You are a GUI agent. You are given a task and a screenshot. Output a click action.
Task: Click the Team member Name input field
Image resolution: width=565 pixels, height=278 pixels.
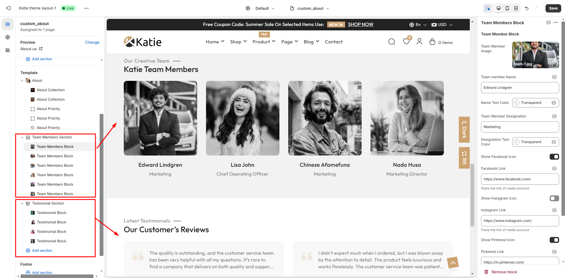pyautogui.click(x=520, y=88)
